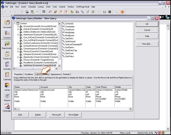Screen dimensions: 171x135
Task: Expand the Account join tree node
Action: [18, 26]
